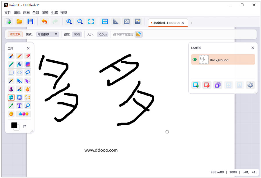This screenshot has width=261, height=178.
Task: Select the liquify tool in the toolbox
Action: (11, 97)
